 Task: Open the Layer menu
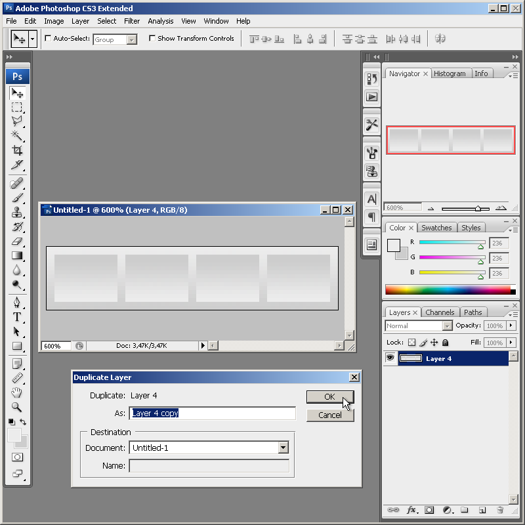point(80,21)
